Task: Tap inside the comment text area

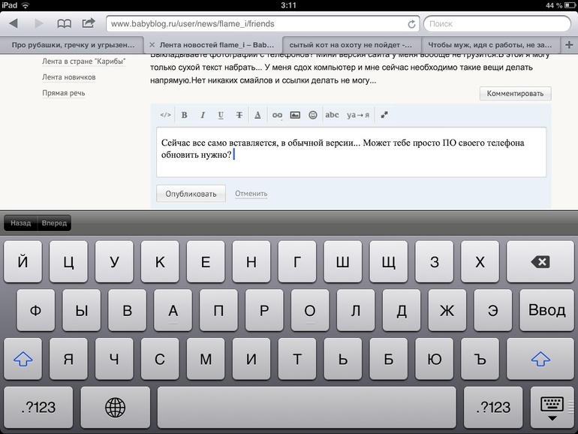Action: (x=351, y=152)
